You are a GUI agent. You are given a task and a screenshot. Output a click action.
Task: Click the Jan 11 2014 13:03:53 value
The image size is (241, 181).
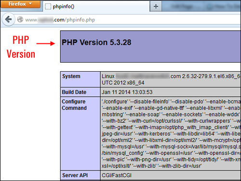(127, 92)
